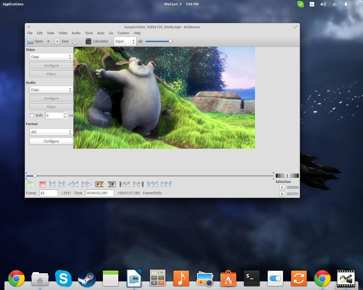This screenshot has height=290, width=363.
Task: Click Audio Configure button
Action: pyautogui.click(x=51, y=99)
